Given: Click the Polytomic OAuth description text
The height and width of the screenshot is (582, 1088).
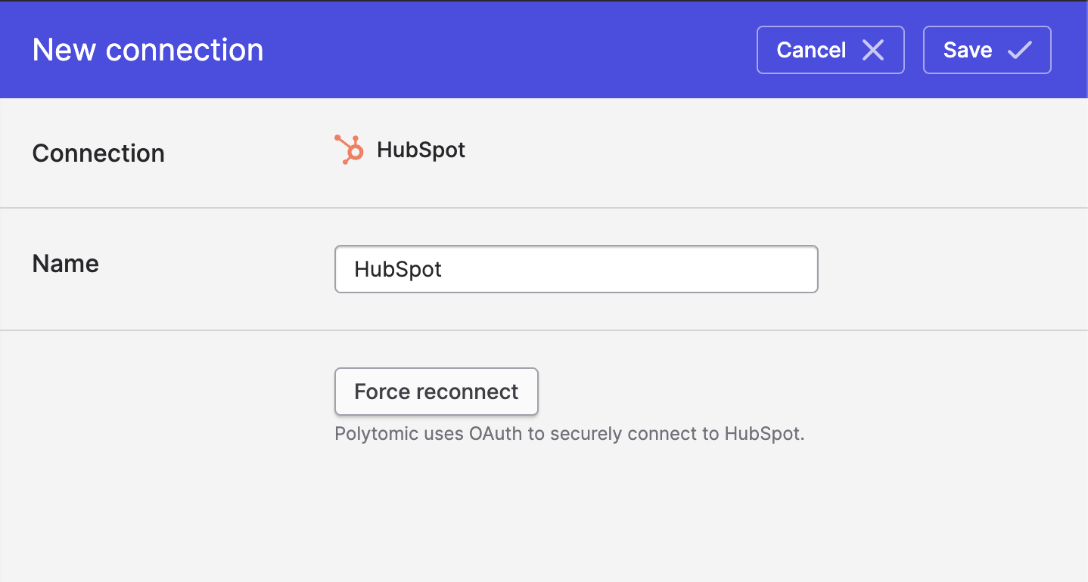Looking at the screenshot, I should tap(569, 435).
